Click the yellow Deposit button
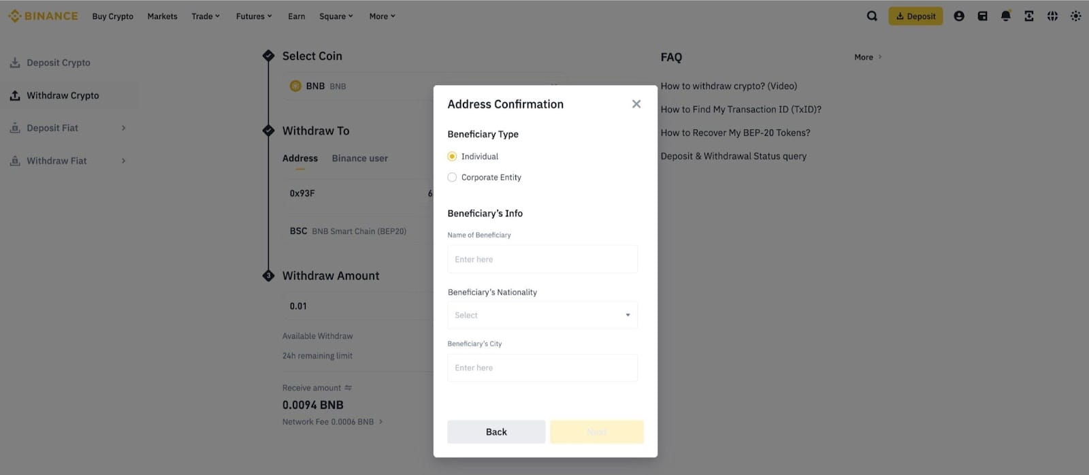 point(915,16)
